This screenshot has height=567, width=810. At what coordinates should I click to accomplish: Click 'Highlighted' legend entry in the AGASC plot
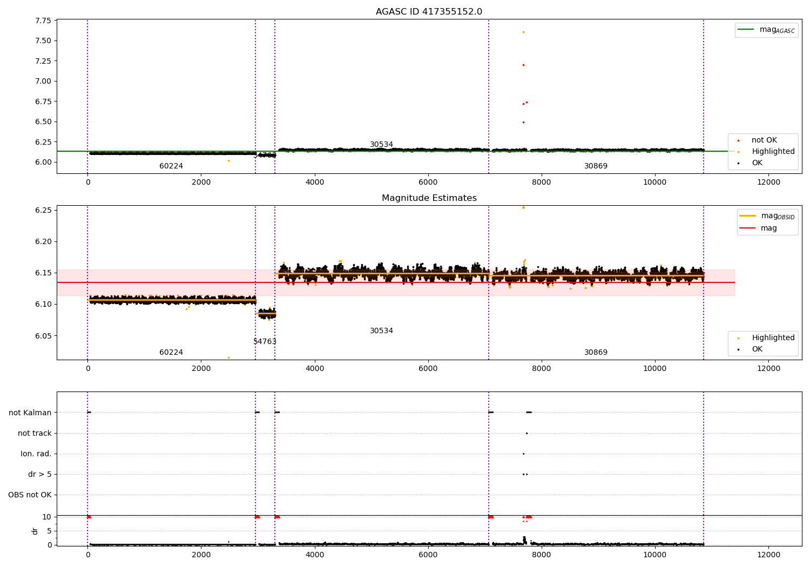point(773,152)
